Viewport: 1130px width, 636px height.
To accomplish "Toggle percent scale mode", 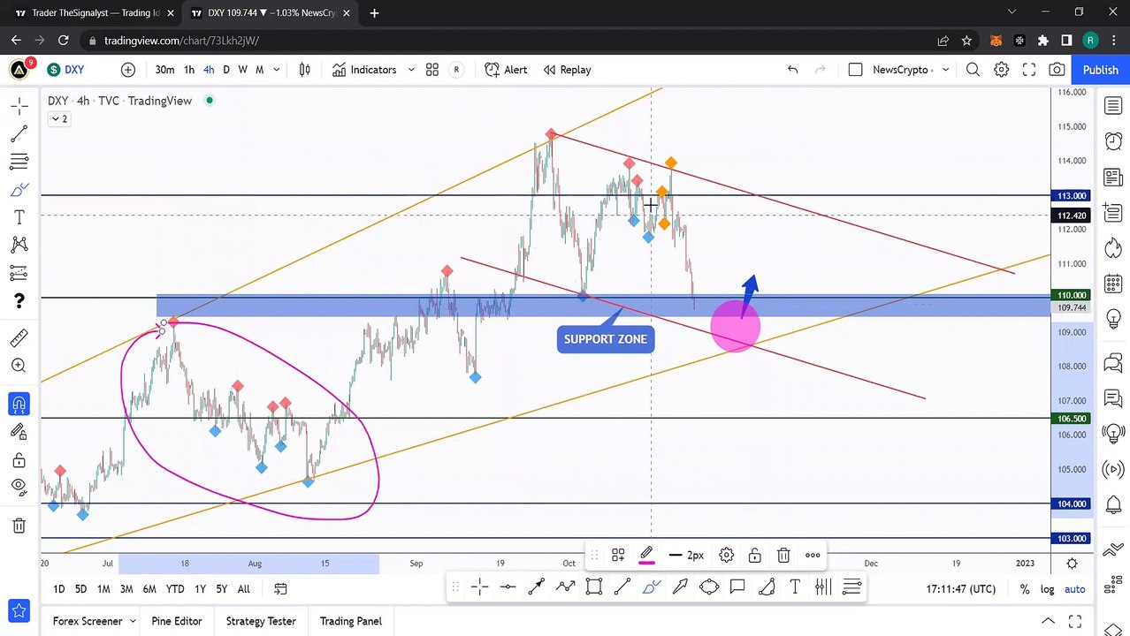I will coord(1025,589).
